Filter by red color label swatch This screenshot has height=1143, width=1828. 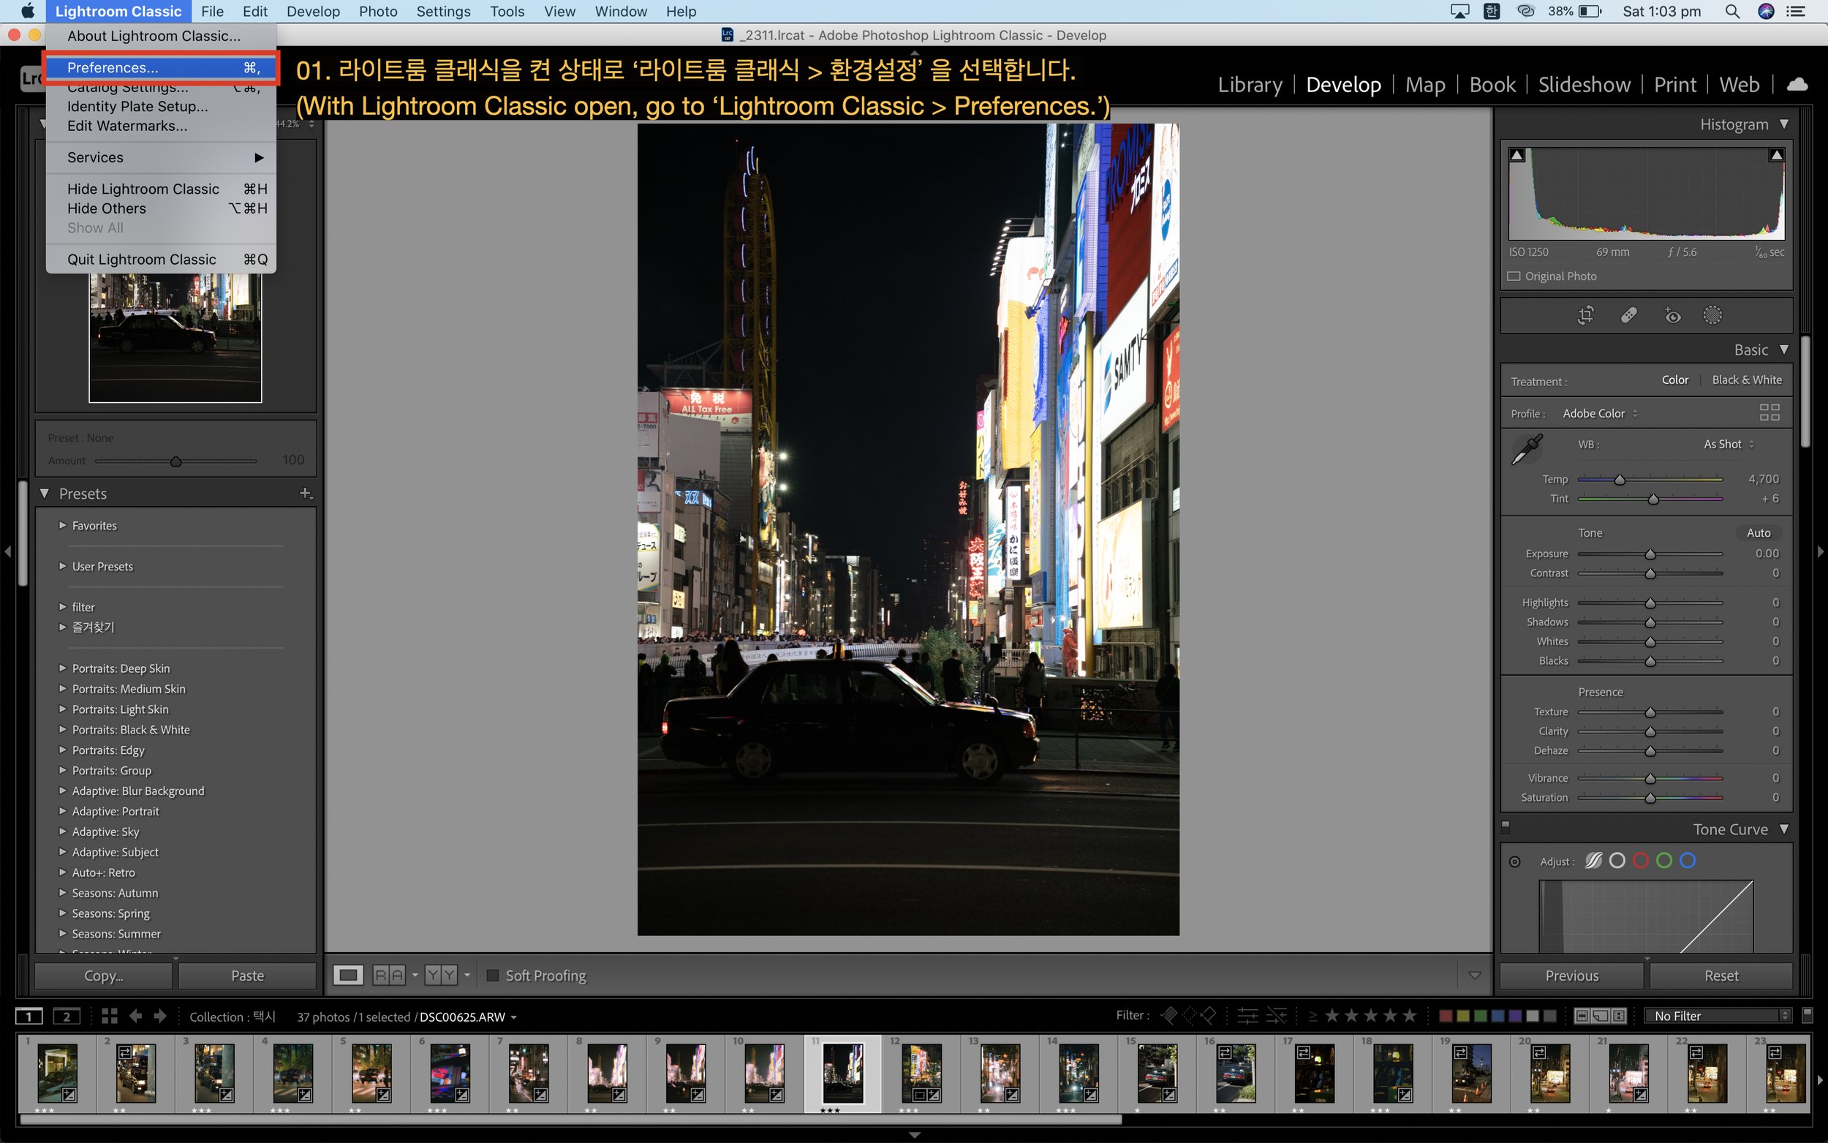point(1445,1015)
